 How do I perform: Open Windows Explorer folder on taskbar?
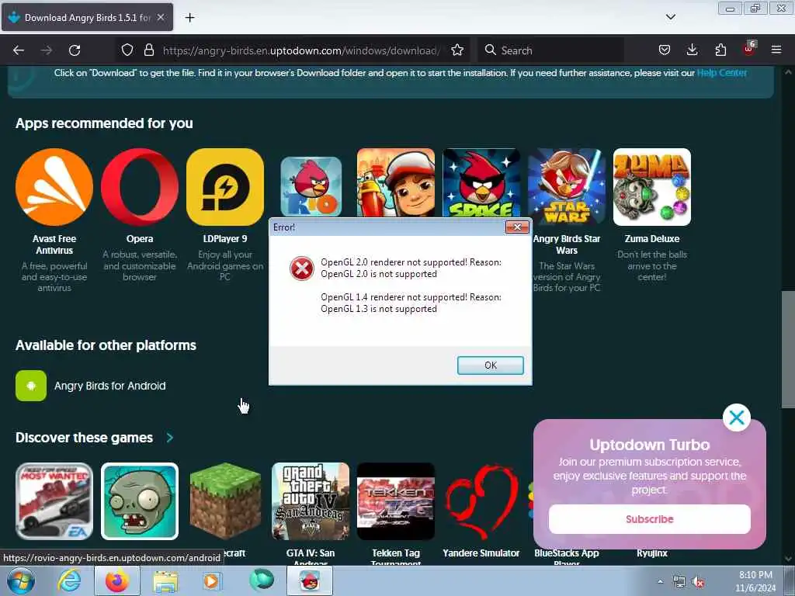pos(166,582)
